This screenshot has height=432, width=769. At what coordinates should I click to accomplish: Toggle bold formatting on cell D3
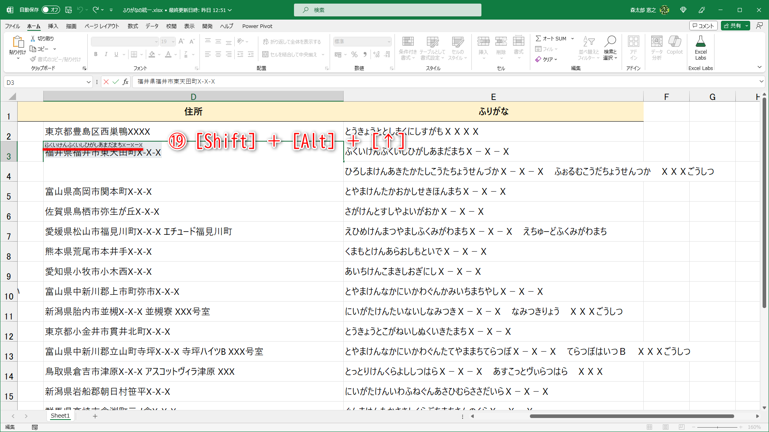(96, 54)
